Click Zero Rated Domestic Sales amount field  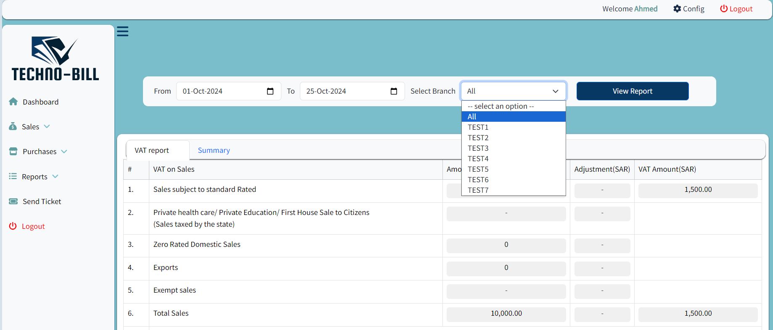[x=506, y=246]
